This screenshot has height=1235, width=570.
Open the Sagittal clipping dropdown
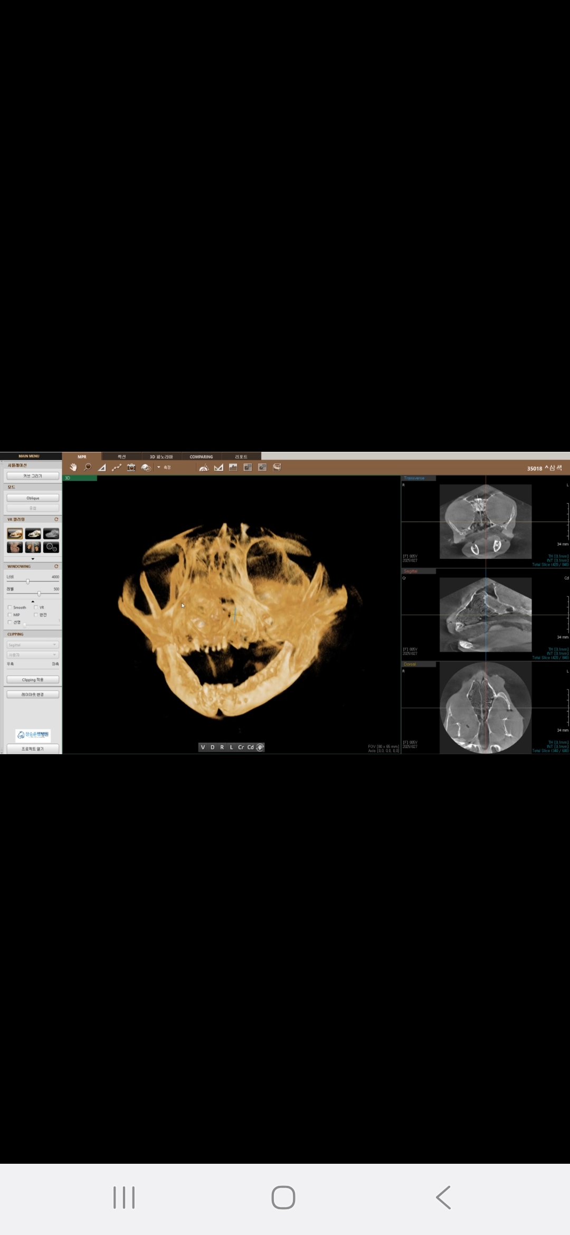[x=33, y=645]
